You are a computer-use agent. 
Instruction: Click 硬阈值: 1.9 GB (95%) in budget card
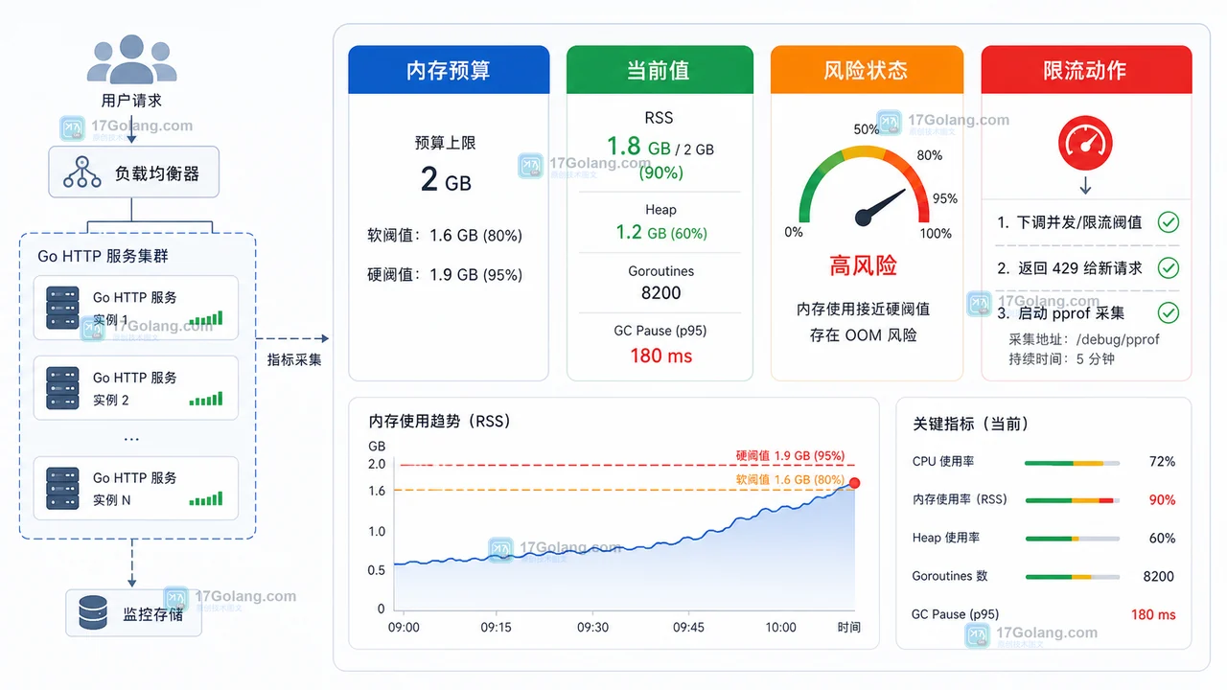pos(445,275)
